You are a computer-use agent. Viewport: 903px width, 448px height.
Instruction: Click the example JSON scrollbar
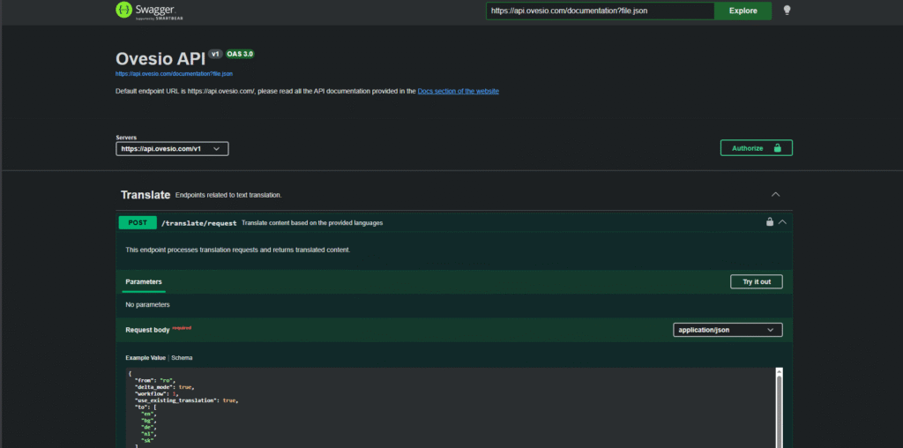click(x=779, y=406)
